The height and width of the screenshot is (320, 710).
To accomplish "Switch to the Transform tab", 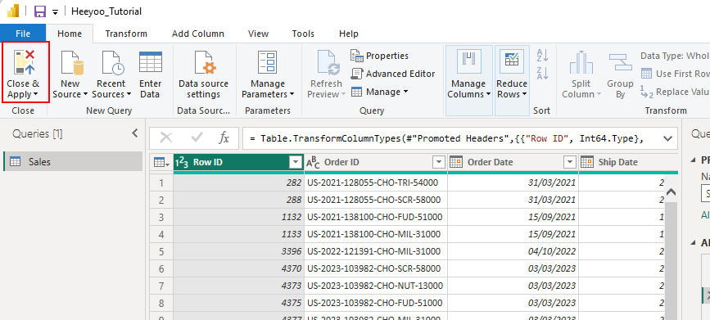I will click(126, 34).
